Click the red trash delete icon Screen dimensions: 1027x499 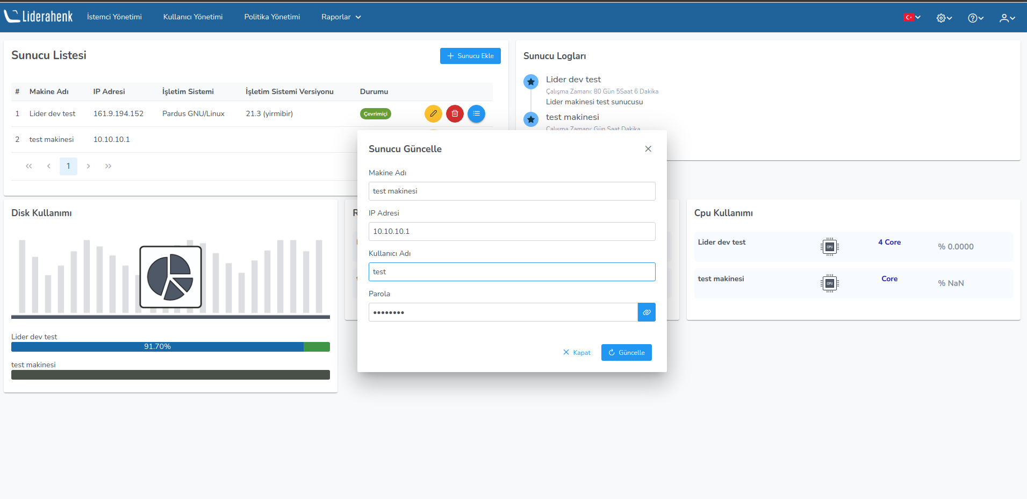[455, 113]
